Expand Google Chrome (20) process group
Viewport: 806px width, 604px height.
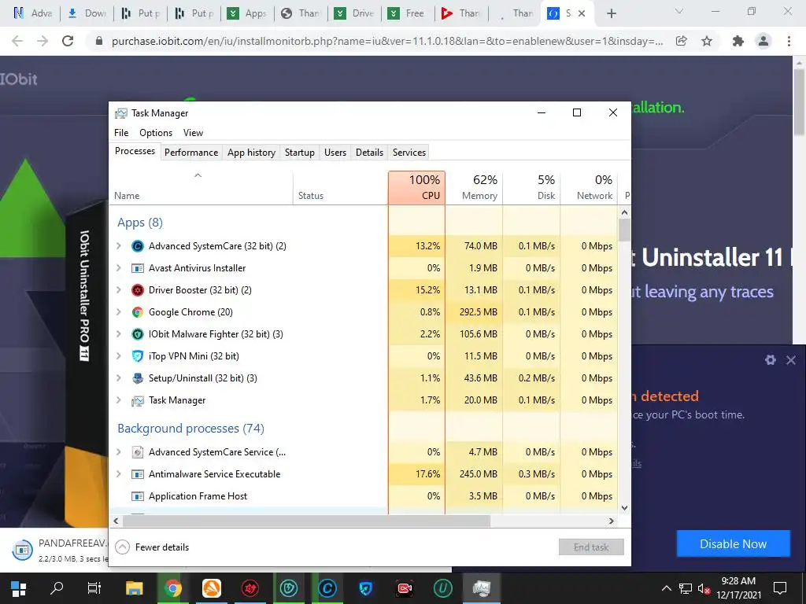[x=119, y=312]
